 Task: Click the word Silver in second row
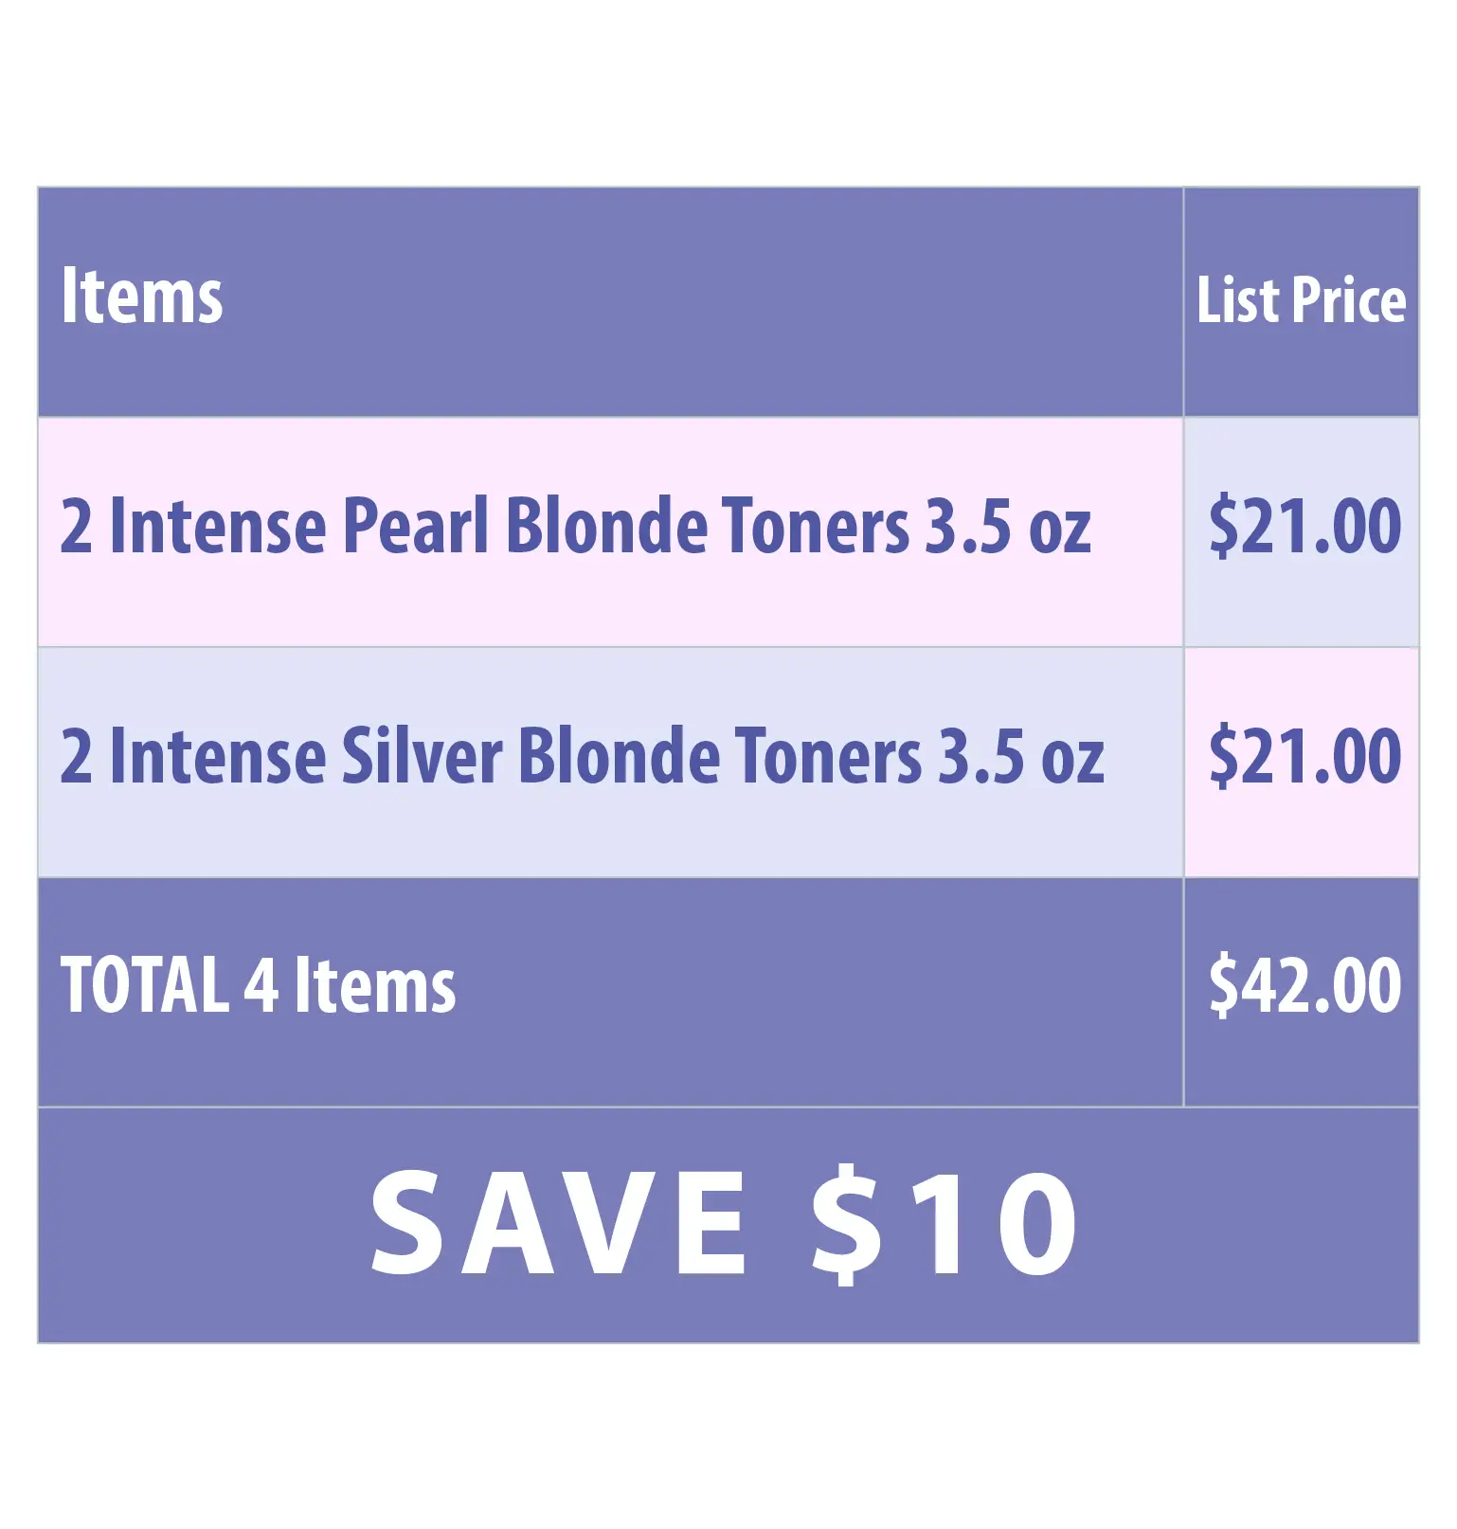pyautogui.click(x=422, y=755)
